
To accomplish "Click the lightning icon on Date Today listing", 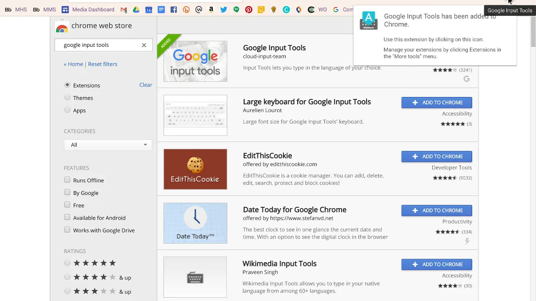I will 467,241.
